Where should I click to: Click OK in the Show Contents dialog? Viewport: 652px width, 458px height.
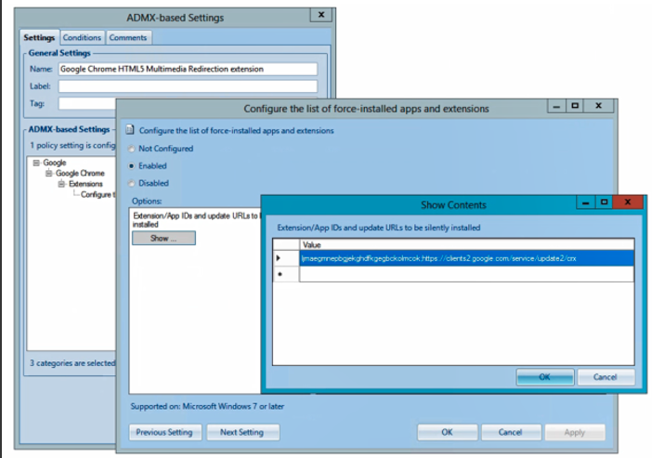pos(544,377)
